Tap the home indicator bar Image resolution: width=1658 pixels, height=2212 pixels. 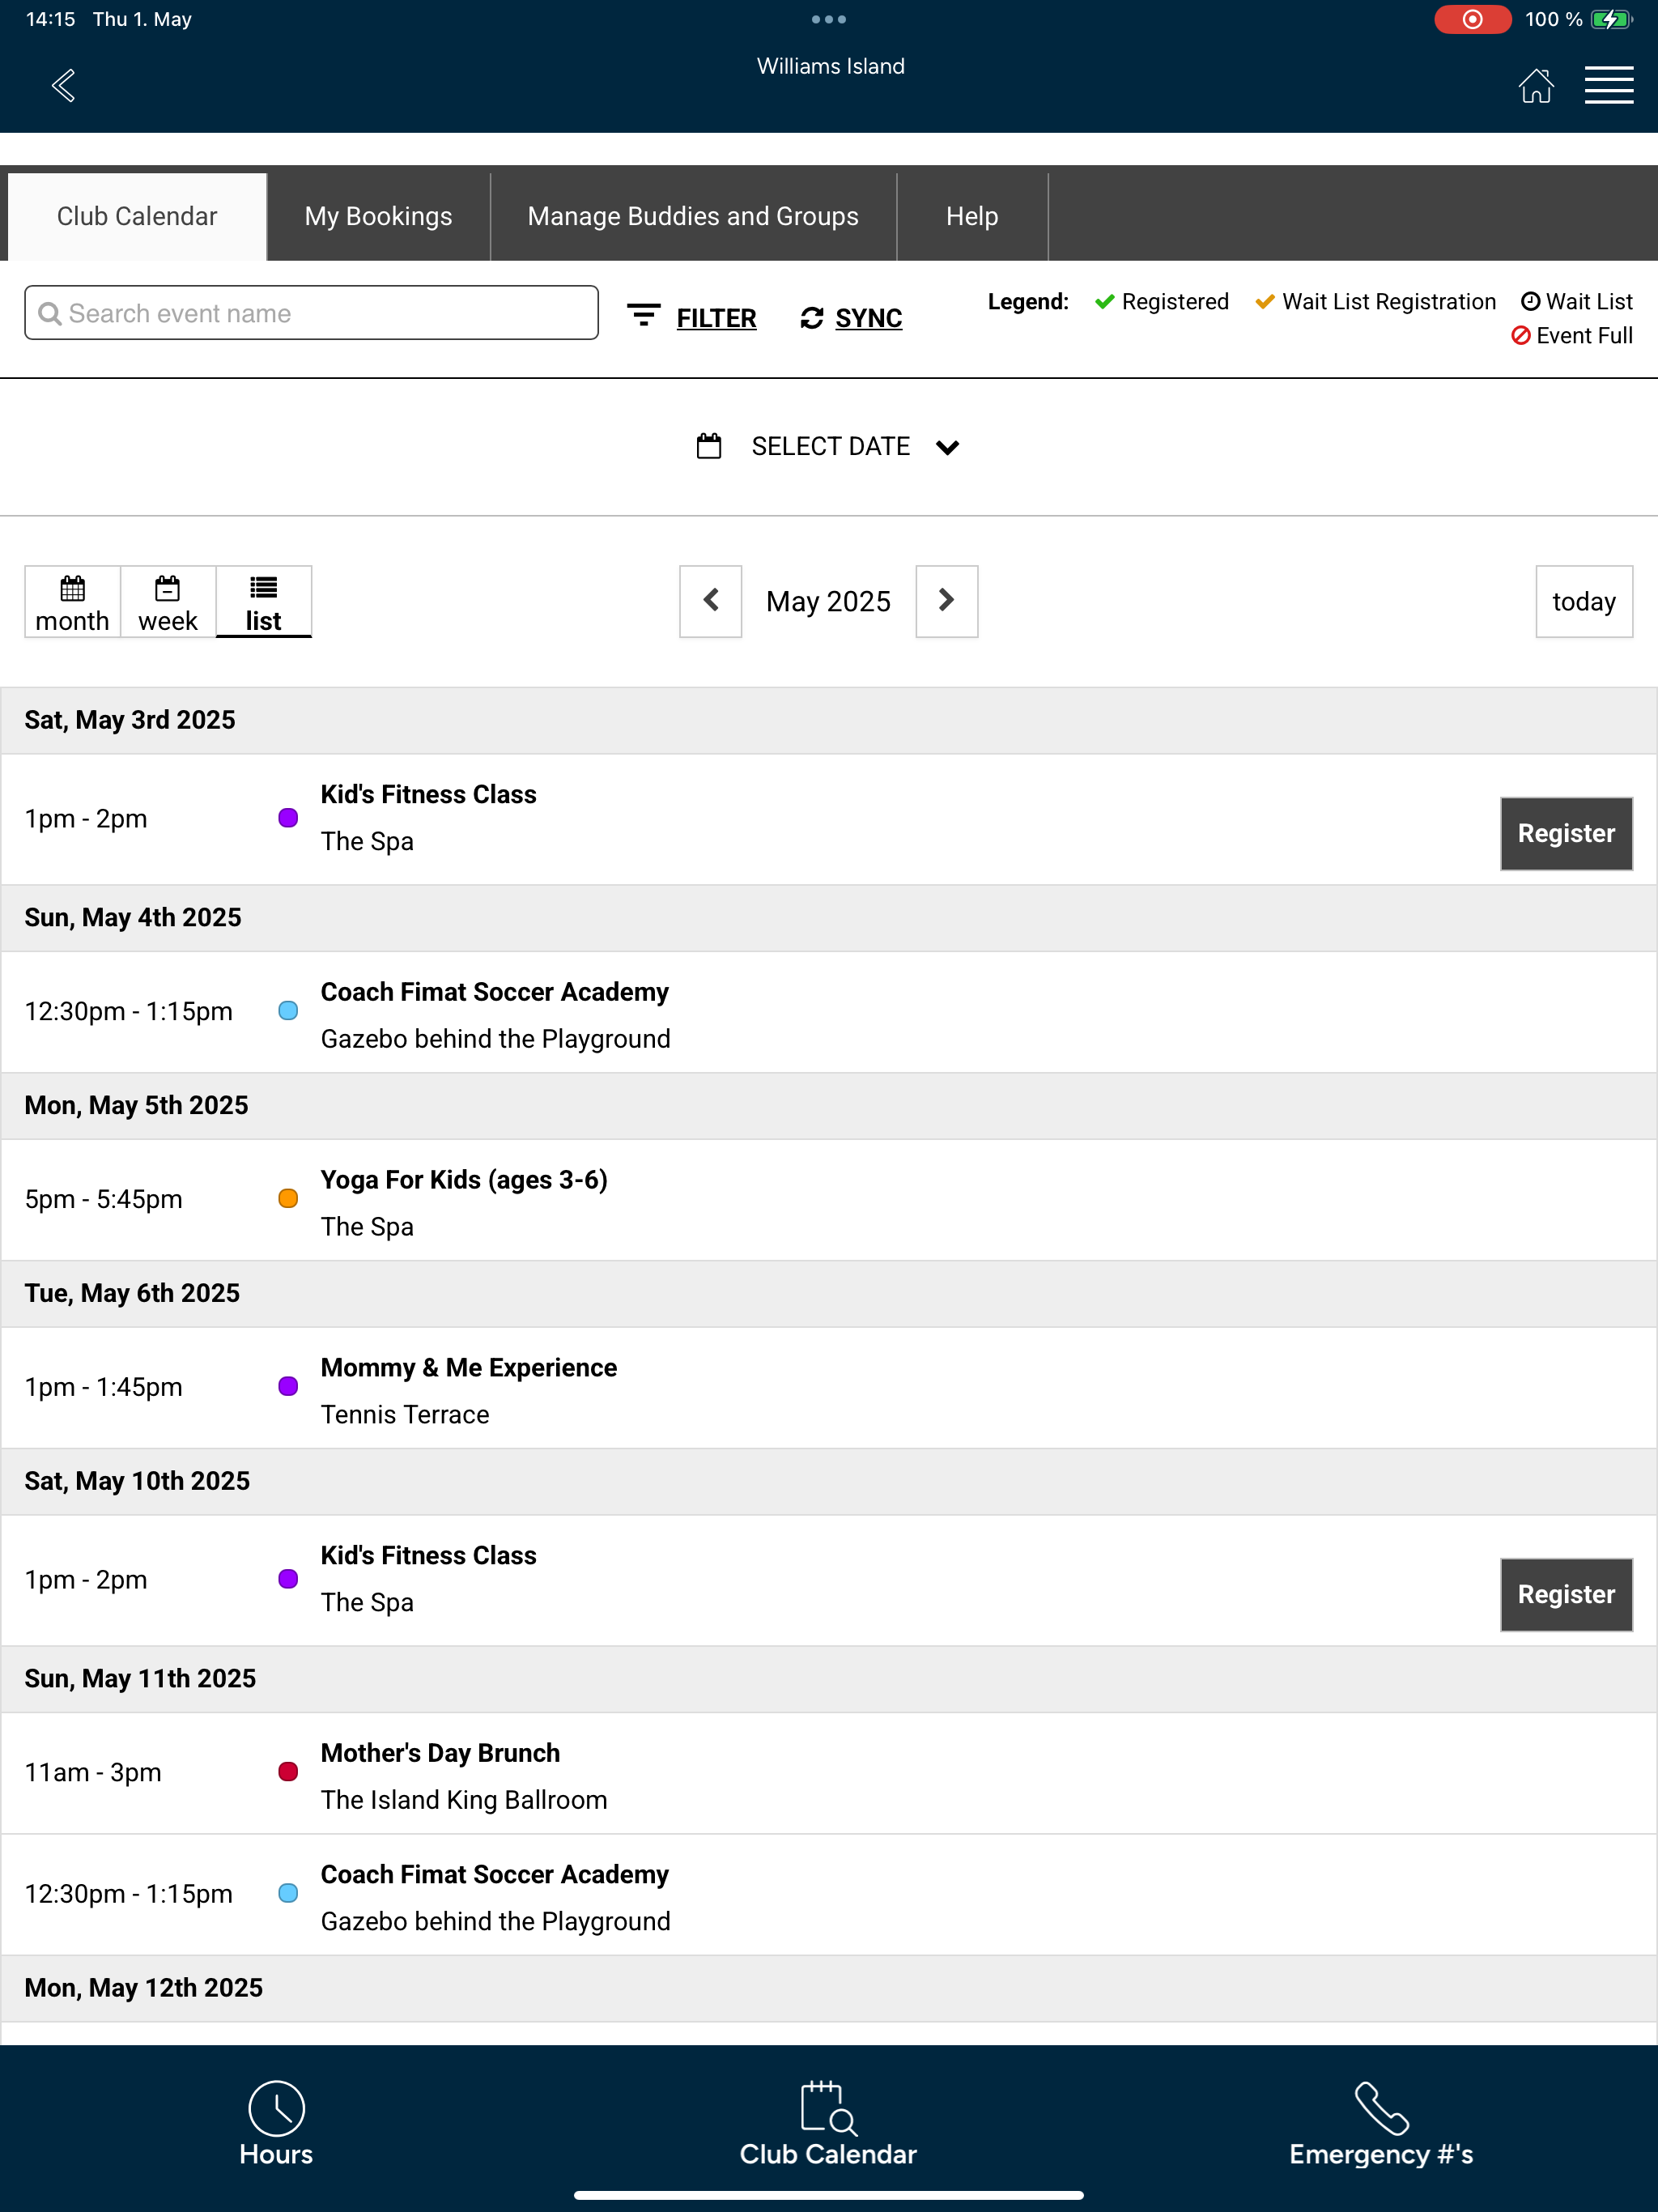(x=828, y=2196)
